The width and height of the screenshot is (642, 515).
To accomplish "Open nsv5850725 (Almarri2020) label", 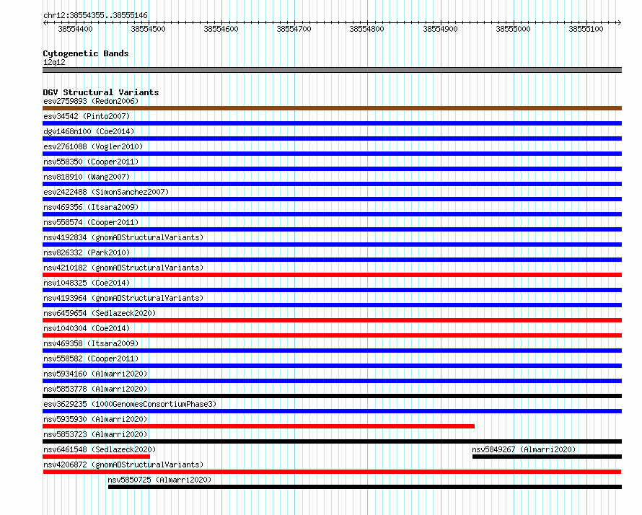I will pos(159,480).
